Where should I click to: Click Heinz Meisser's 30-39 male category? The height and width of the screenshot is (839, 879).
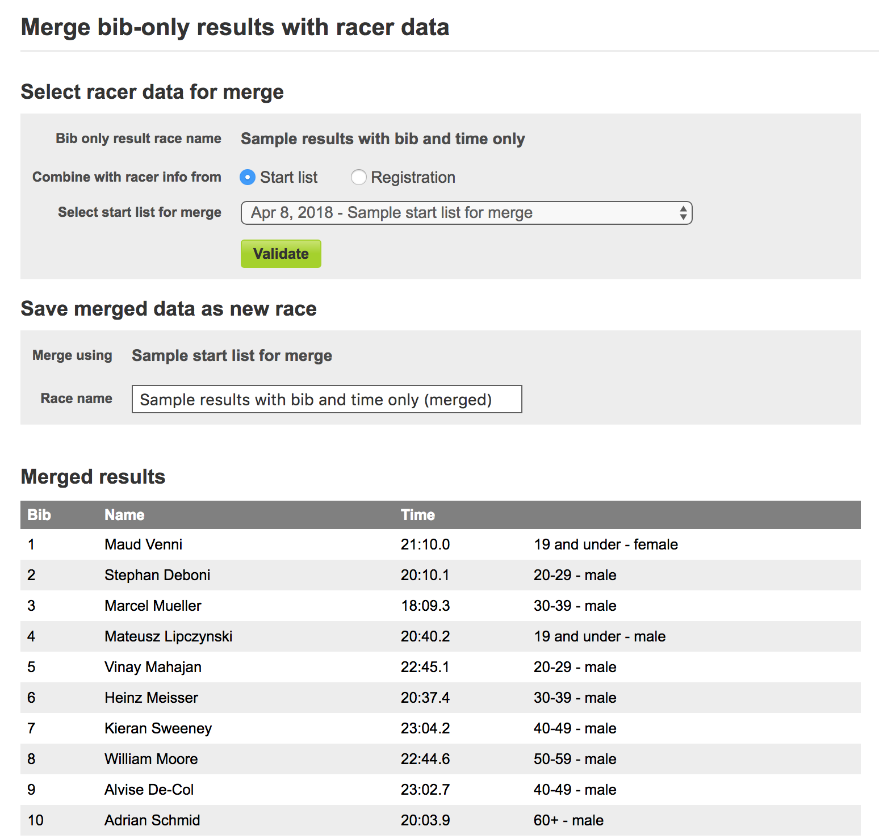point(575,698)
